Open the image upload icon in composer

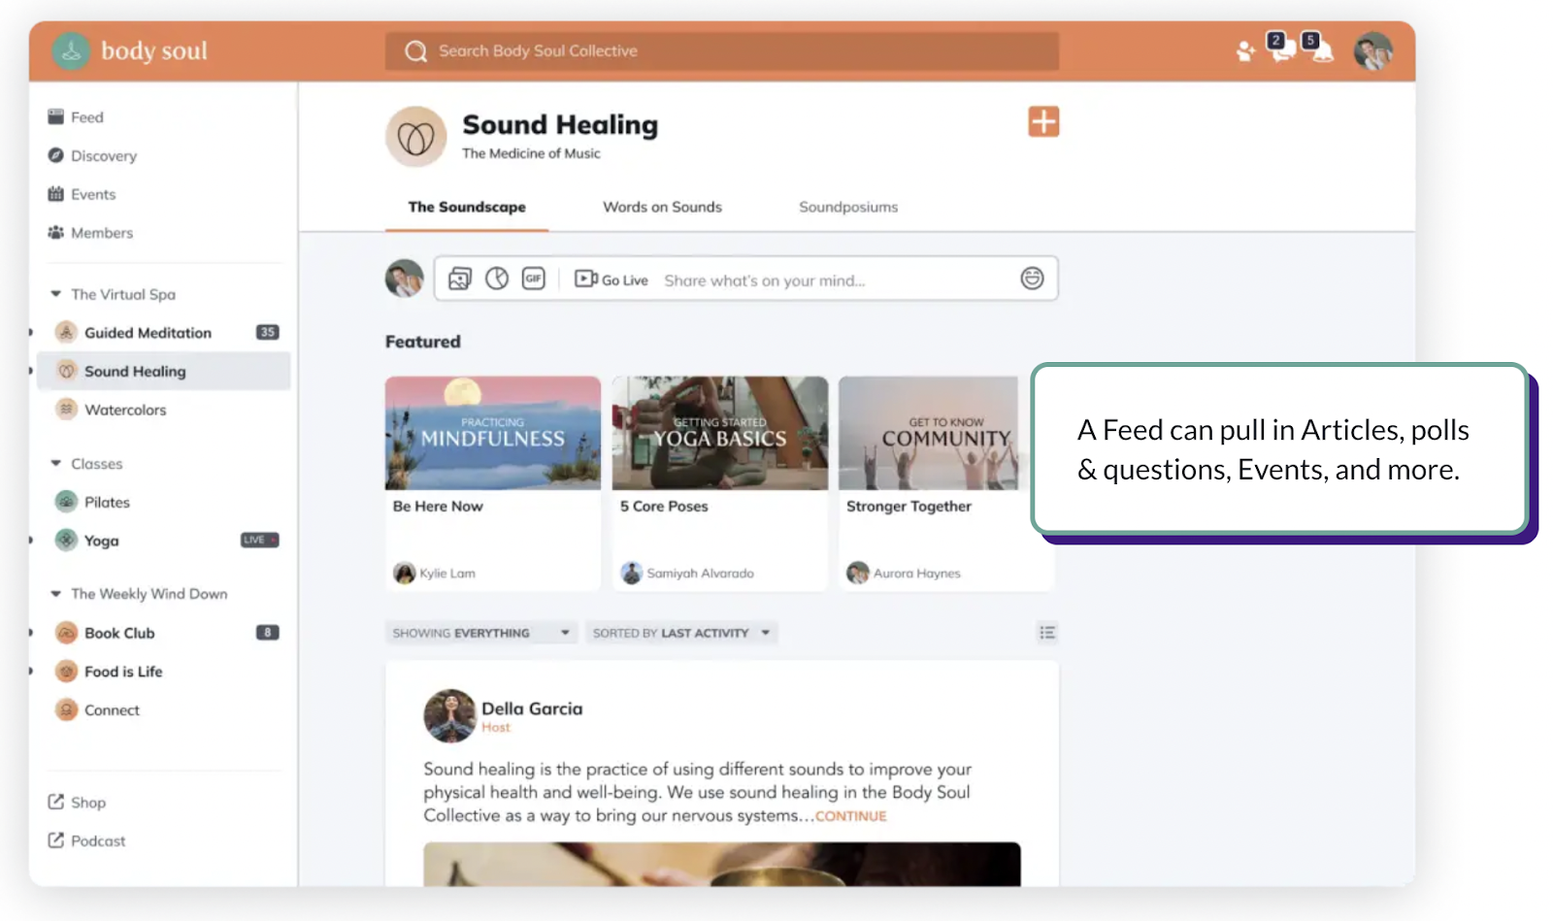459,280
